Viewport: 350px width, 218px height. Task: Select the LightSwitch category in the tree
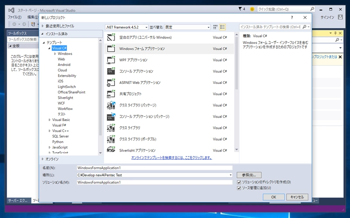point(67,87)
